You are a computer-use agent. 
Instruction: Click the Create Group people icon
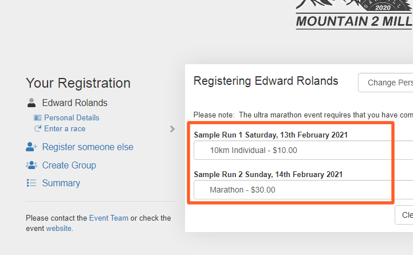point(32,166)
